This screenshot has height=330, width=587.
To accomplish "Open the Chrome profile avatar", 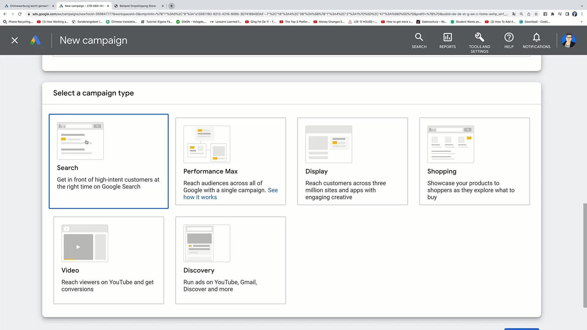I will pyautogui.click(x=574, y=14).
